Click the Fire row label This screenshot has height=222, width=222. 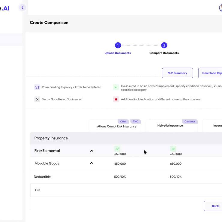point(38,190)
